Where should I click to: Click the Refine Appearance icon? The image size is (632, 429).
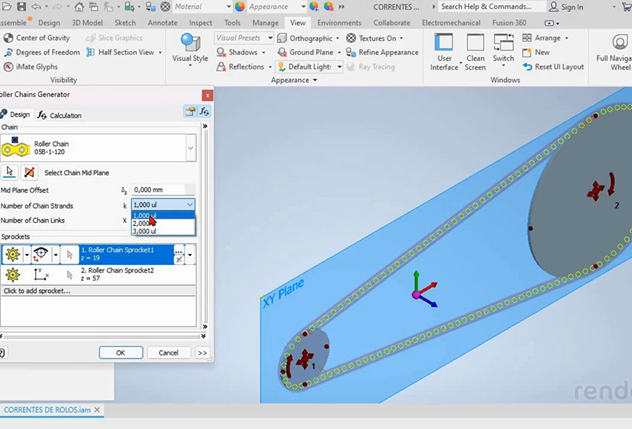[351, 53]
